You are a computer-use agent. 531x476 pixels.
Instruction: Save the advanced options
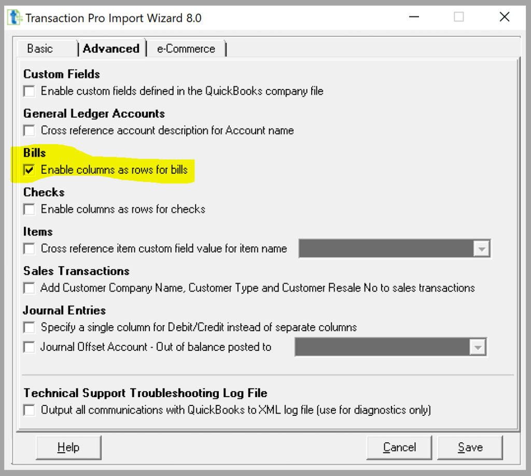(470, 447)
